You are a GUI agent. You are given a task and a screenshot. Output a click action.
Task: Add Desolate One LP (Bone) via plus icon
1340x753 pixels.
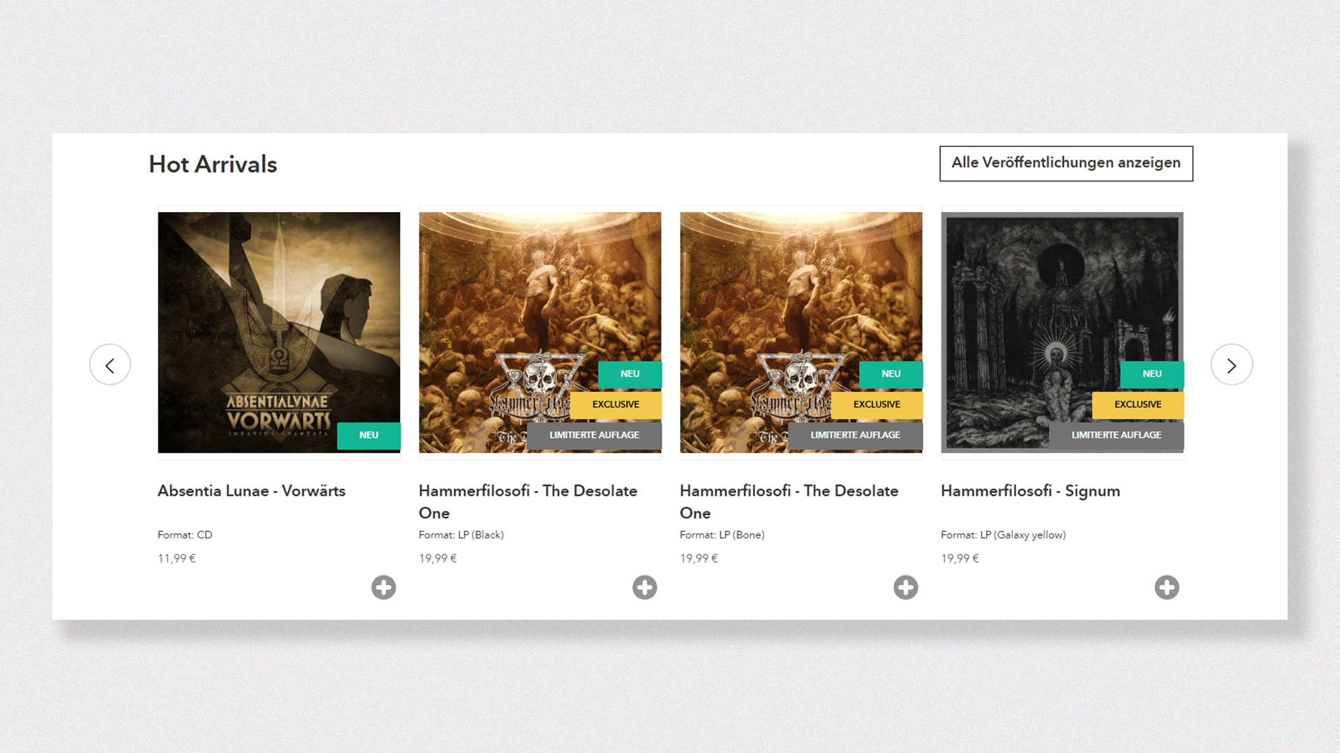pyautogui.click(x=905, y=587)
